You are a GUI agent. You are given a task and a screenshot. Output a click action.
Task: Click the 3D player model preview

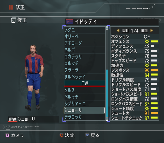(x=34, y=78)
